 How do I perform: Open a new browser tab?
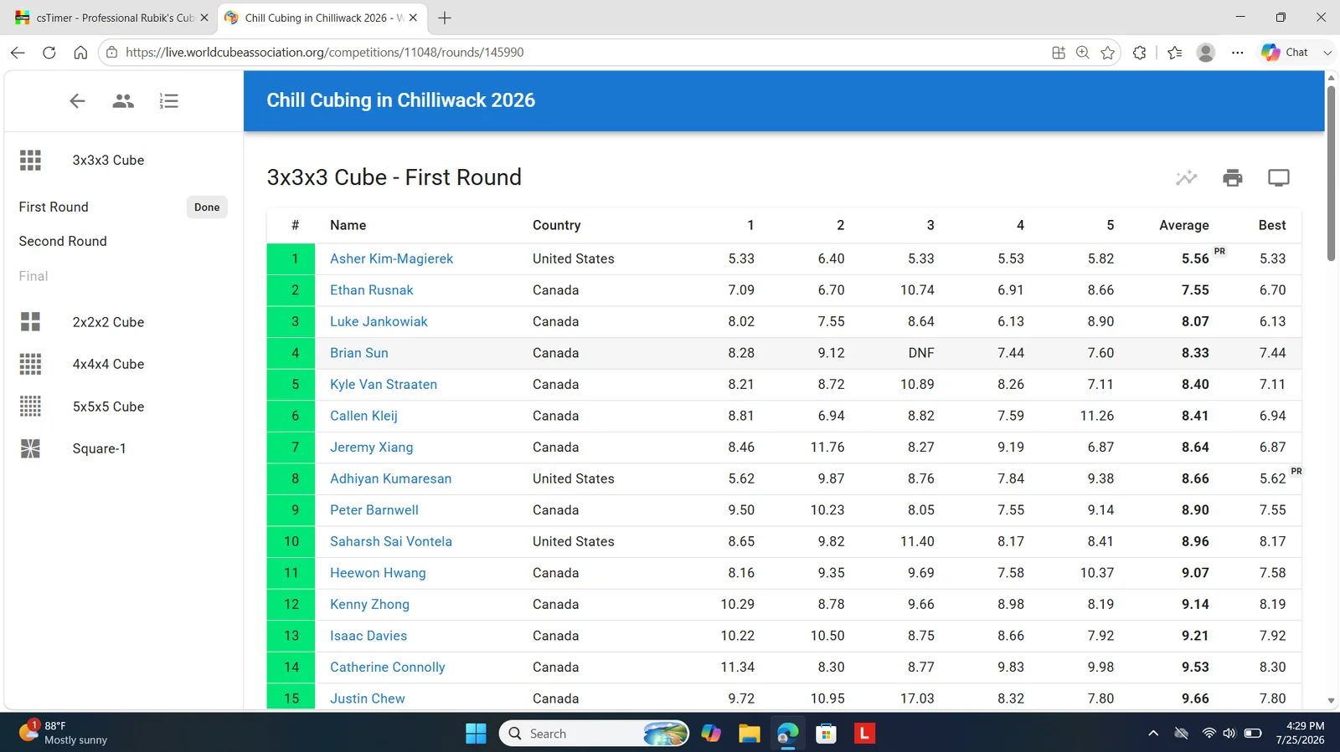[x=445, y=18]
